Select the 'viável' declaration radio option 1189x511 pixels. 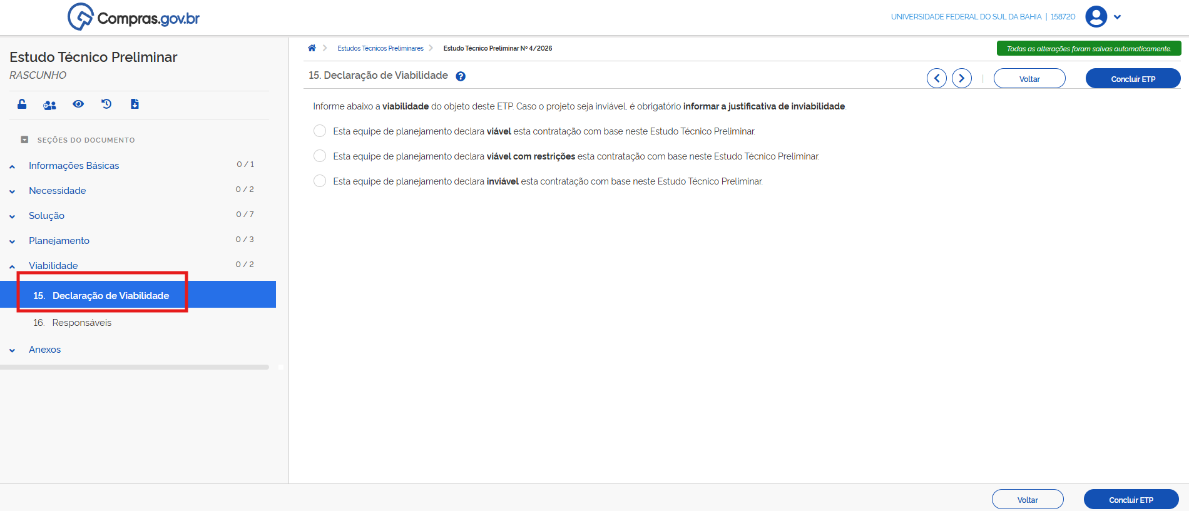(320, 131)
